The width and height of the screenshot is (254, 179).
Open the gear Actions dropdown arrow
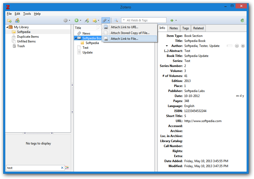[69, 20]
